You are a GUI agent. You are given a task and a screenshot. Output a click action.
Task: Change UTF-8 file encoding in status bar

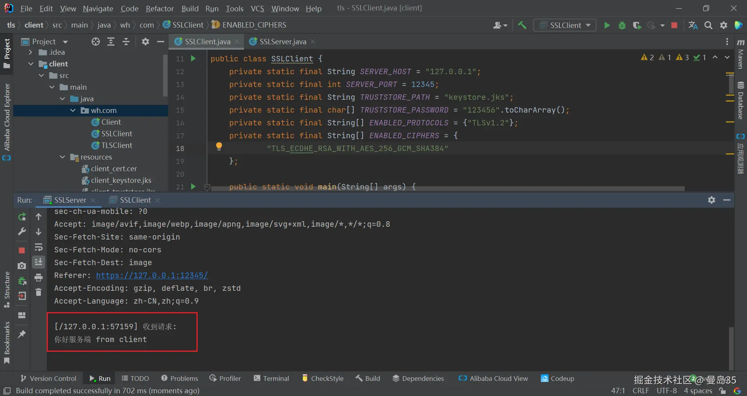coord(667,391)
